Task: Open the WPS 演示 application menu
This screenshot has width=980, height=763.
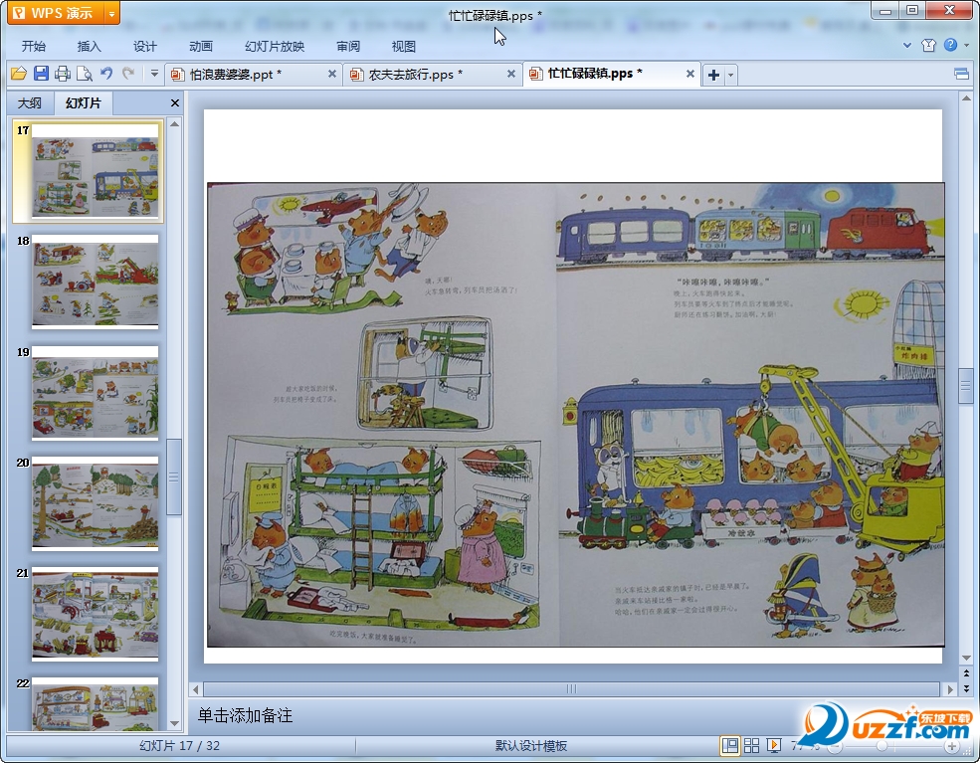Action: (x=57, y=13)
